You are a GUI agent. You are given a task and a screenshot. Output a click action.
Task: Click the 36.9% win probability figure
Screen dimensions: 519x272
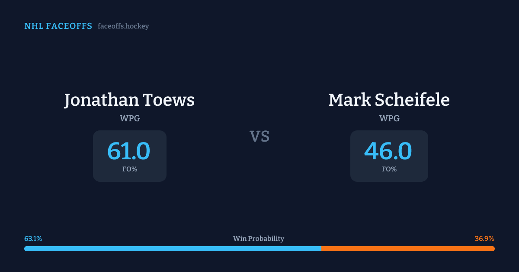pos(484,238)
